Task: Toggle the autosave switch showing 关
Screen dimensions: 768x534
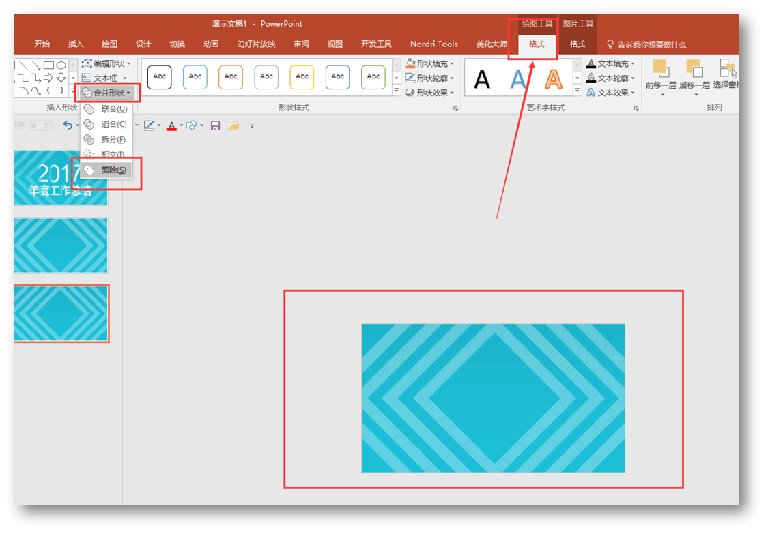Action: point(41,125)
